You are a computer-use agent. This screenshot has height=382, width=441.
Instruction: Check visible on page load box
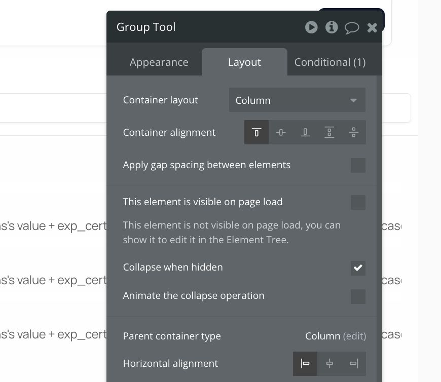coord(358,202)
